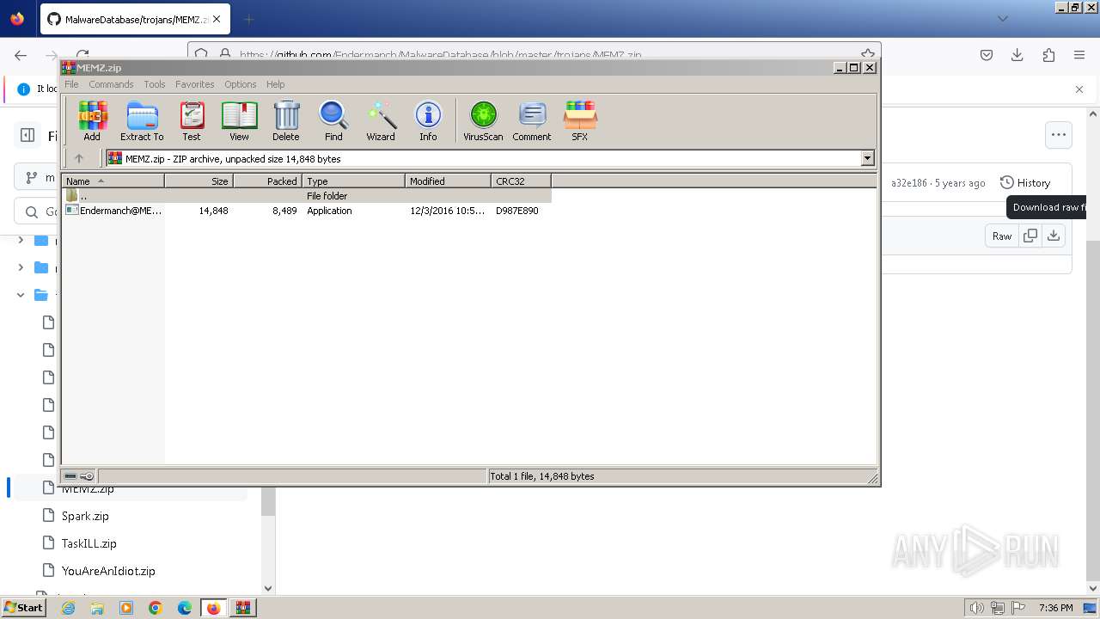Collapse the expanded folder in file tree

coord(21,295)
